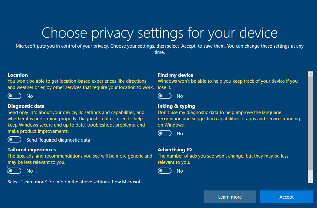
Task: Click the Accept button
Action: (x=286, y=197)
